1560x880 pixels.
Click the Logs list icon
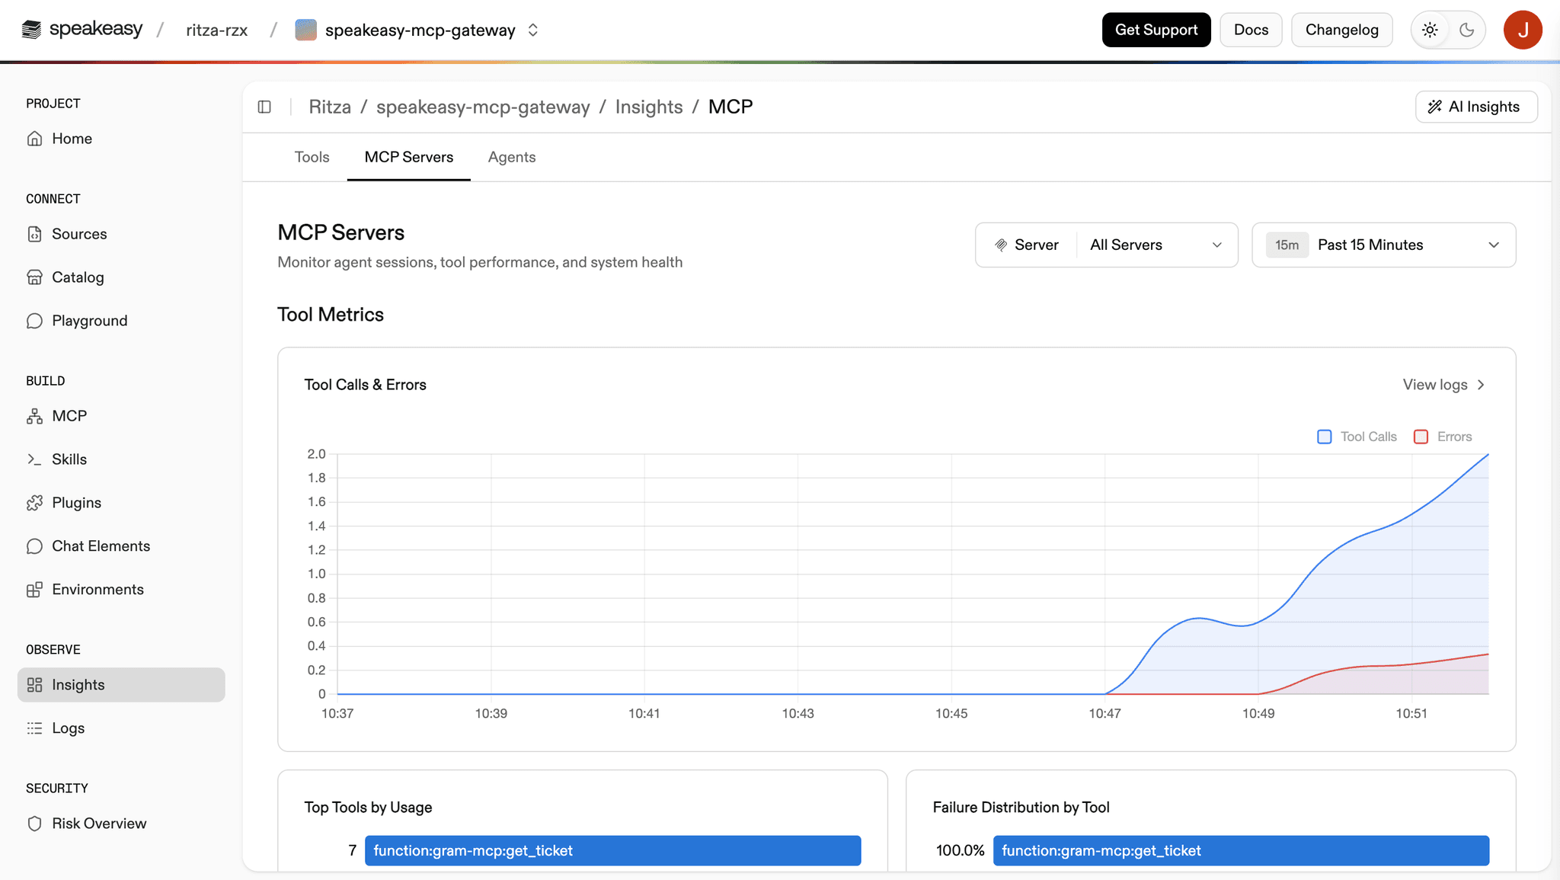pyautogui.click(x=34, y=728)
